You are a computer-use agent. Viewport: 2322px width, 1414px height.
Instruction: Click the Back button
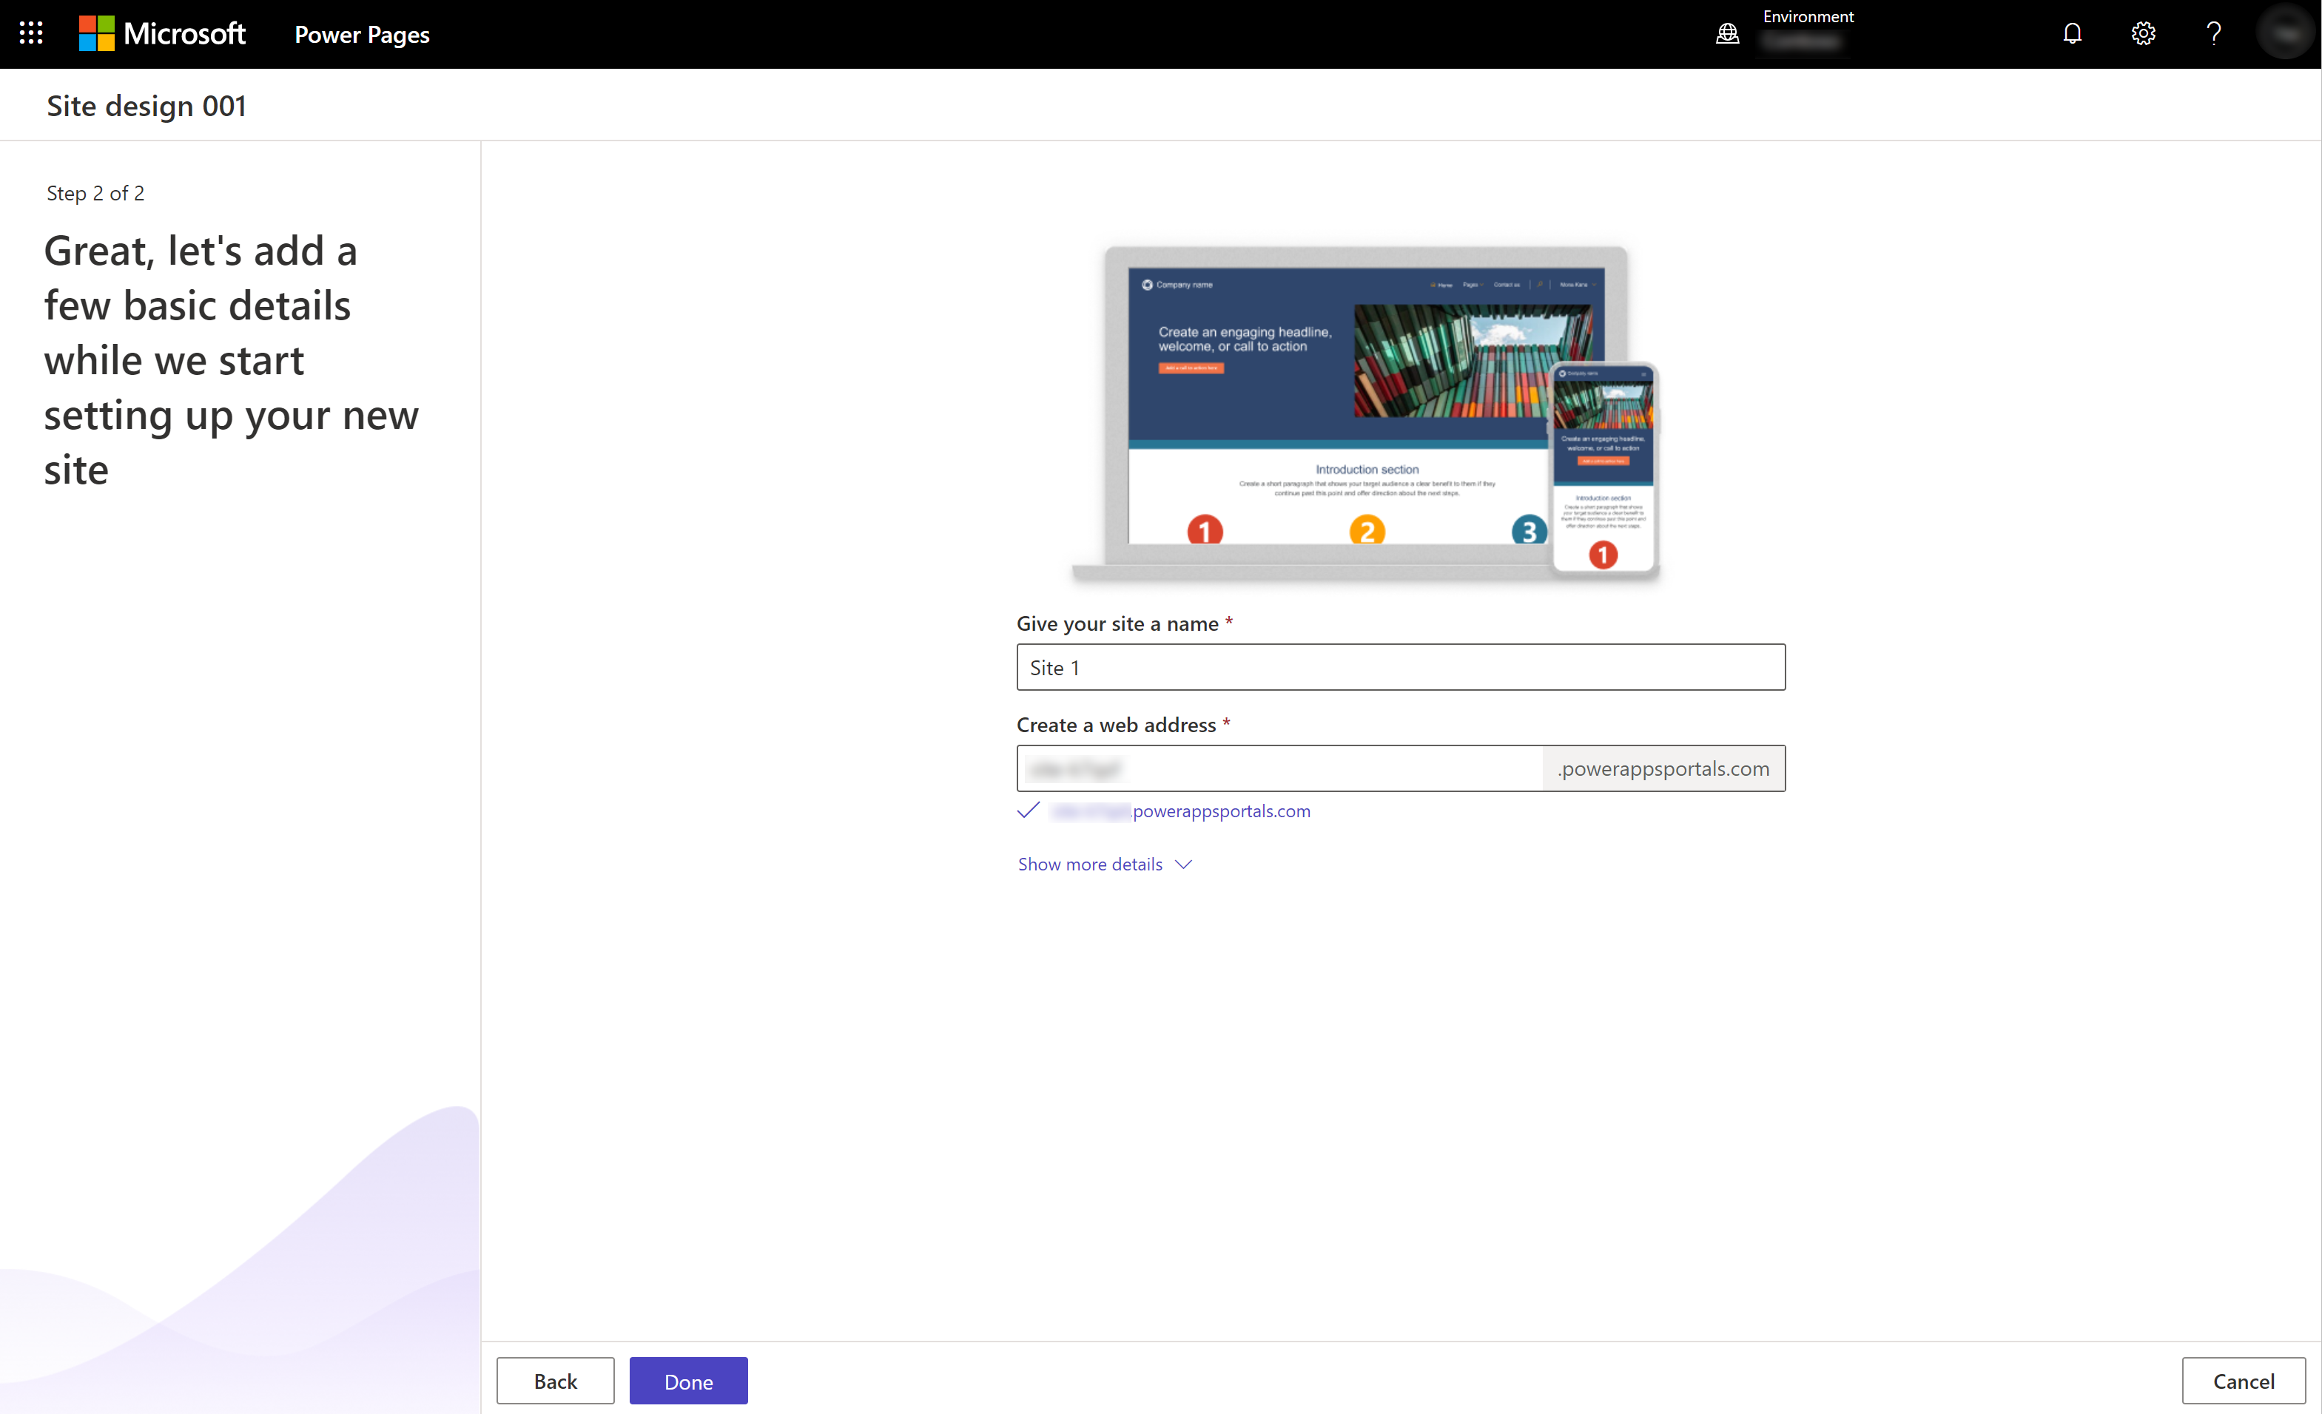pos(556,1381)
